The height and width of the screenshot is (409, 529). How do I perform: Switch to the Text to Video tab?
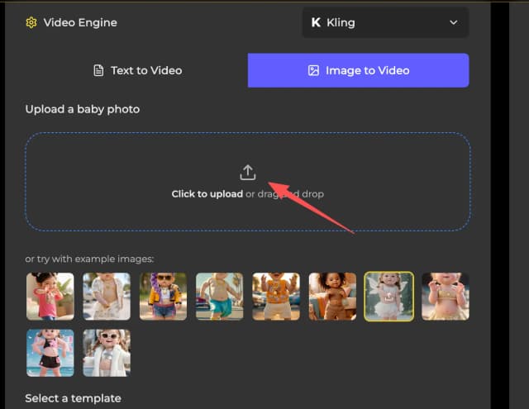(136, 71)
